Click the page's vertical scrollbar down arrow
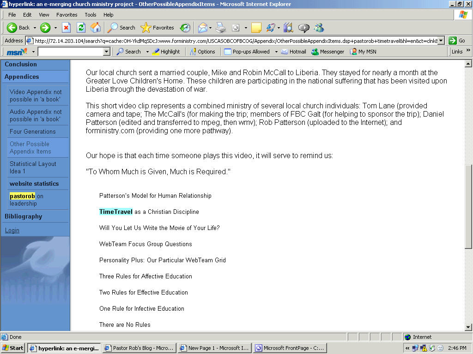This screenshot has width=473, height=354. pyautogui.click(x=468, y=327)
